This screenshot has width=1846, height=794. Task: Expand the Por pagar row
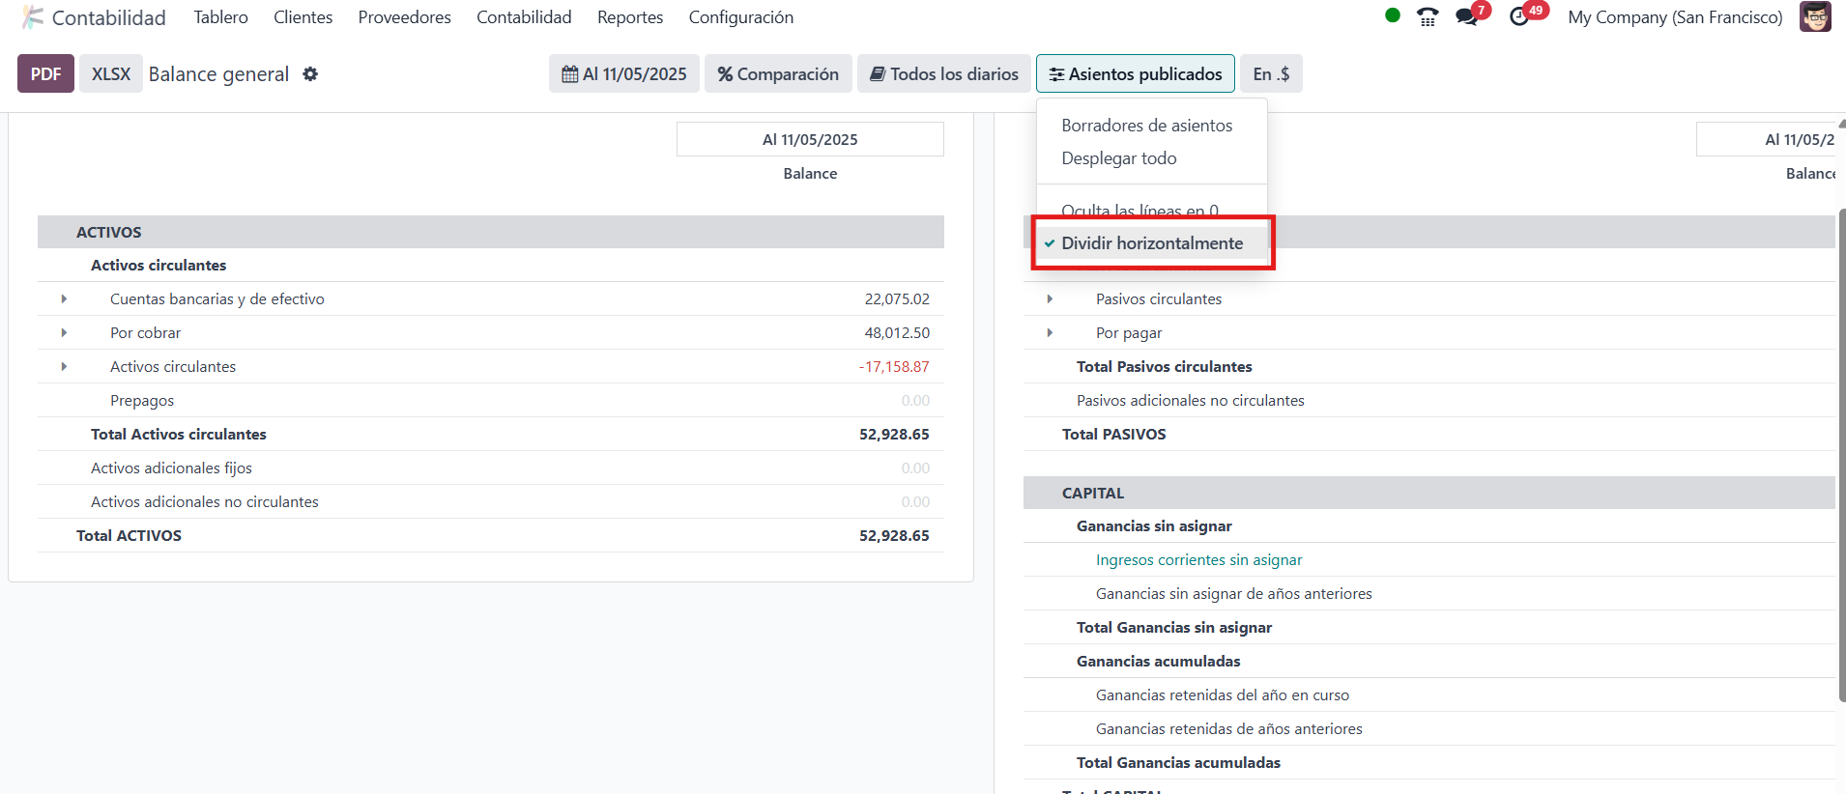tap(1050, 333)
